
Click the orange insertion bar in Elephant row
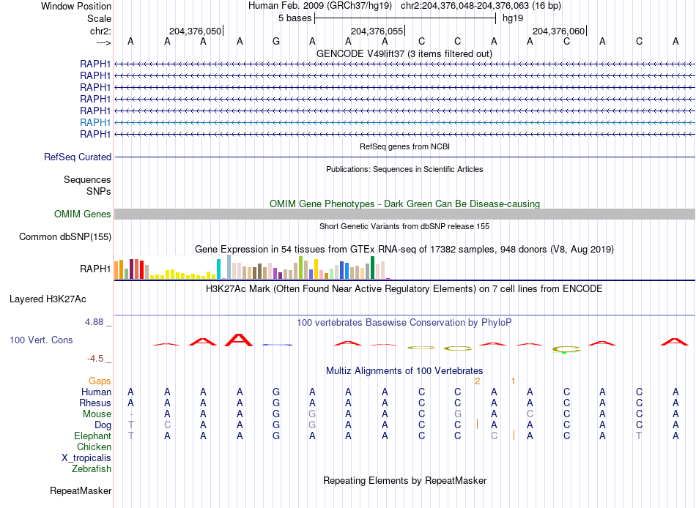pos(514,435)
